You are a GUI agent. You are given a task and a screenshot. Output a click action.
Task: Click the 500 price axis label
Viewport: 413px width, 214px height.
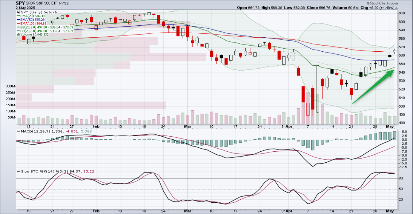(402, 106)
